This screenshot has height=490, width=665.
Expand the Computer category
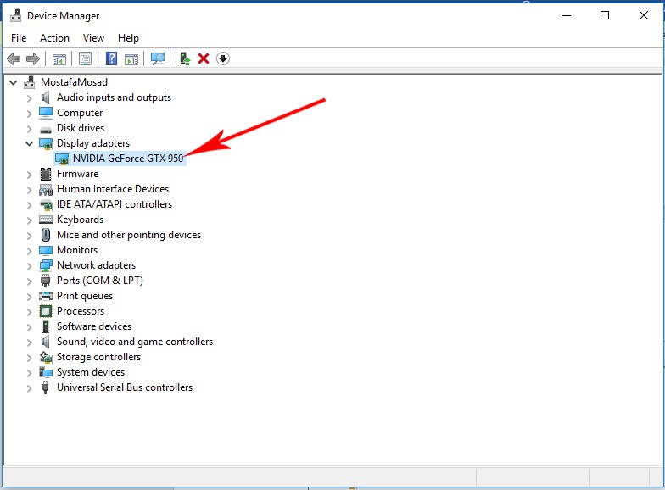pyautogui.click(x=29, y=114)
